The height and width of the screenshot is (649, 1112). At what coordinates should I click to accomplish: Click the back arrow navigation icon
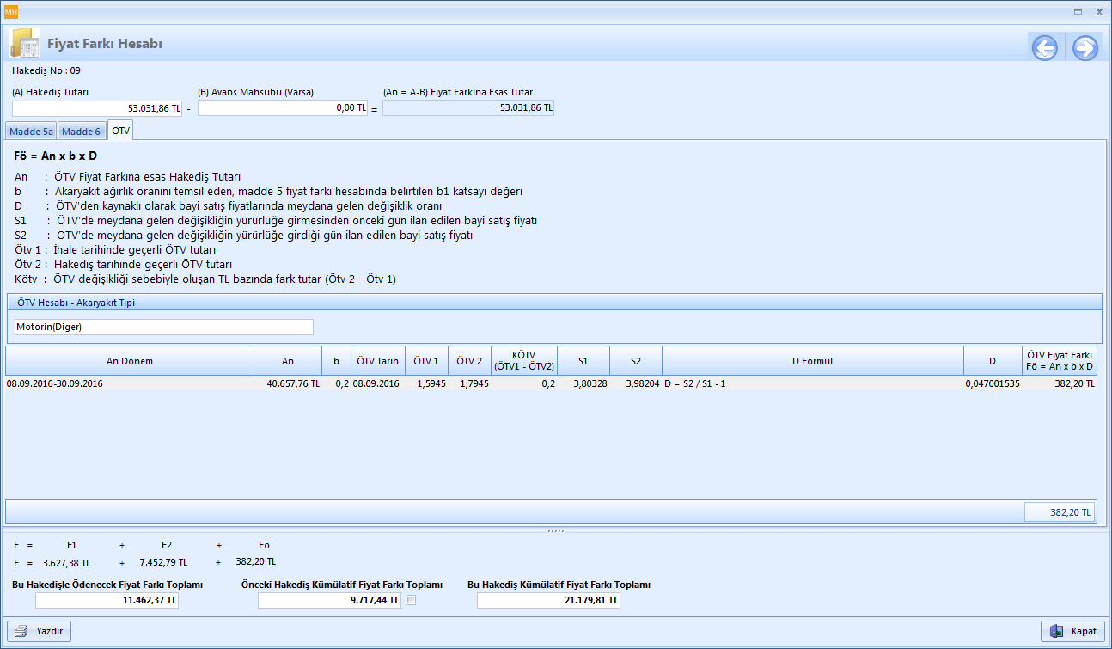click(x=1045, y=48)
